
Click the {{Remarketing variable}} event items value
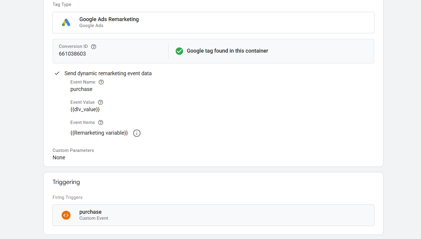pyautogui.click(x=99, y=133)
